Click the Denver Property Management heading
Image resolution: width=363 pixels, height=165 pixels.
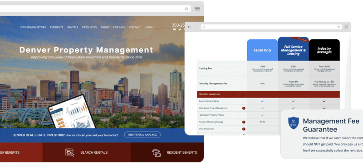[86, 50]
